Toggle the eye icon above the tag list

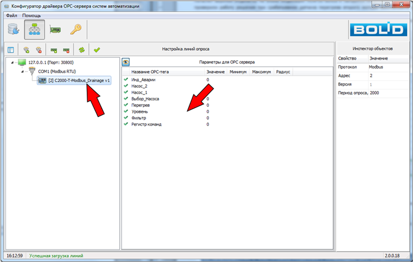pos(126,62)
